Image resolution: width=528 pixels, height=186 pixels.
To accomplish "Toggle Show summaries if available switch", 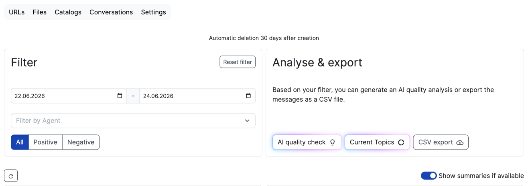I will click(x=428, y=176).
